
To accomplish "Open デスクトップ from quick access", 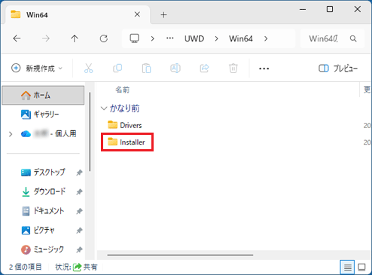I will pyautogui.click(x=43, y=173).
